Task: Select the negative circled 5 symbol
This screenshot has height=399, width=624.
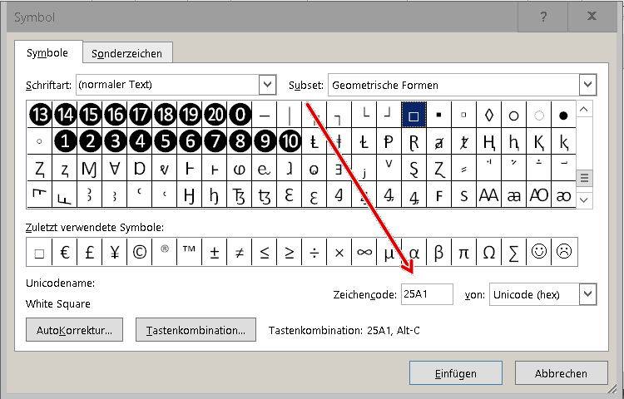Action: 166,141
